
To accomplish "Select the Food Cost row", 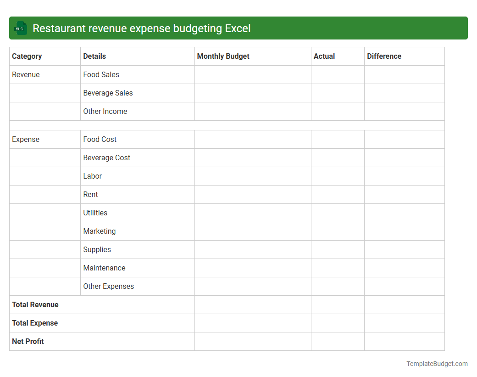I will pos(100,139).
